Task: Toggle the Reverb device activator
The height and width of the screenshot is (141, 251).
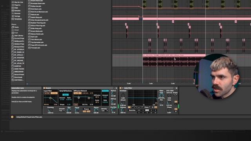Action: point(44,88)
